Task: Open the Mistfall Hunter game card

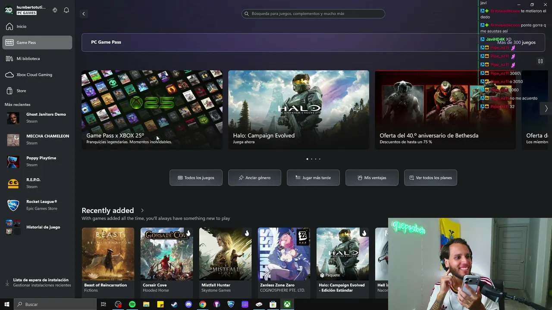Action: point(226,262)
